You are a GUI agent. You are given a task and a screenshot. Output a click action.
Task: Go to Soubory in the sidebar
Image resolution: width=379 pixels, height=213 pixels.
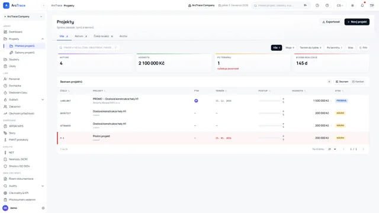coord(14,59)
